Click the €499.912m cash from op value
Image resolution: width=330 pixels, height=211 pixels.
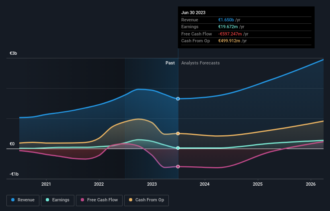click(x=229, y=41)
